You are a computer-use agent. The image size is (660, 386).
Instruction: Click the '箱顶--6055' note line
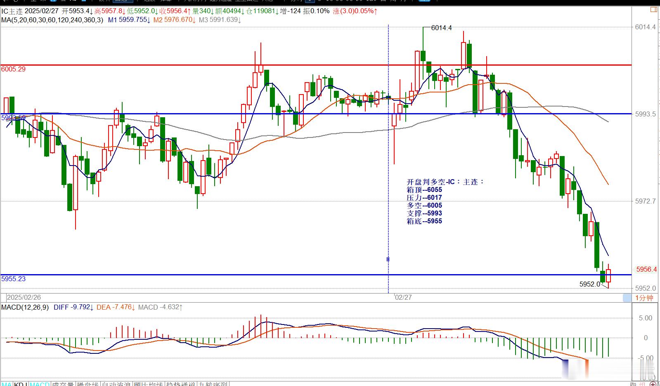424,190
